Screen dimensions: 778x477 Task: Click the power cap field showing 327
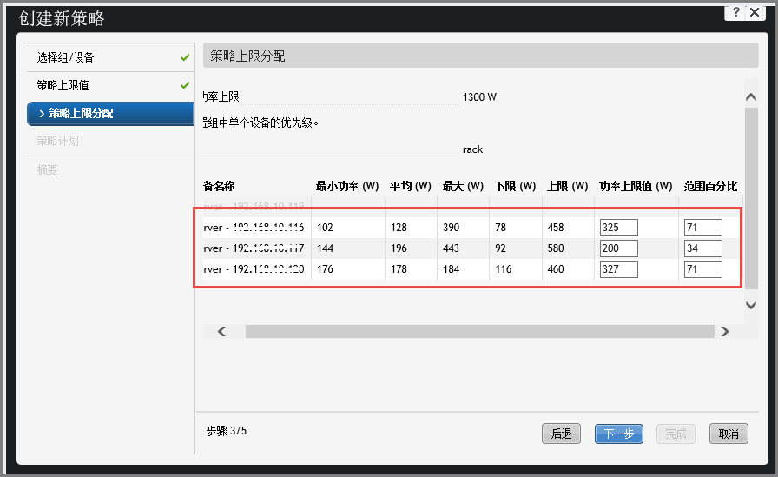(x=619, y=269)
